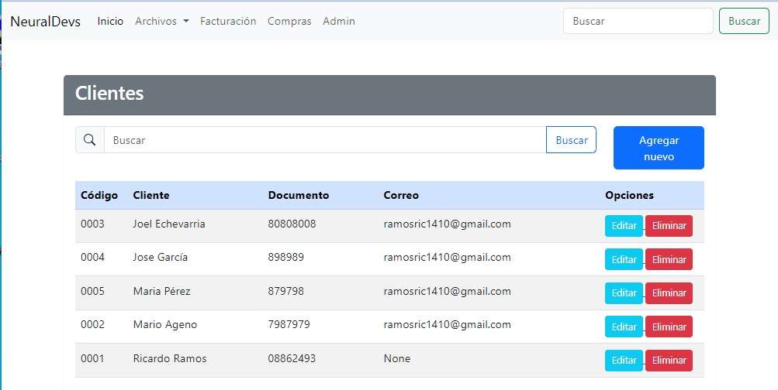Click the email in Jose García's row
This screenshot has width=778, height=390.
pos(447,258)
